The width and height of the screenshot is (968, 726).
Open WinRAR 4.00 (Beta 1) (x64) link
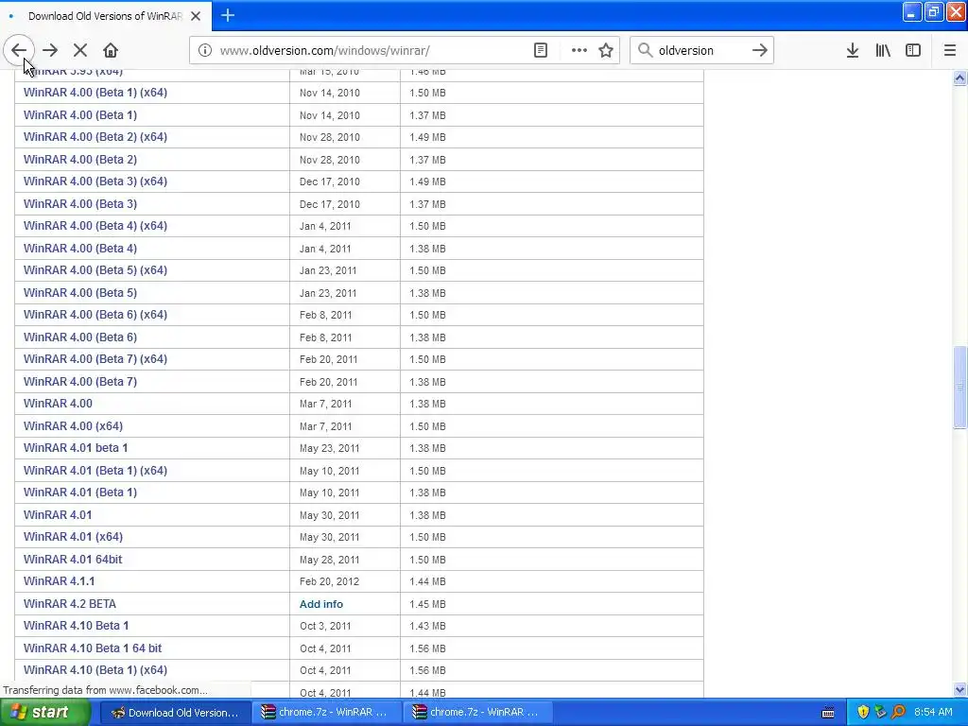click(x=95, y=93)
